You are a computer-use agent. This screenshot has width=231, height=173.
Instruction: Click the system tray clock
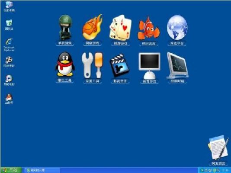pyautogui.click(x=225, y=170)
